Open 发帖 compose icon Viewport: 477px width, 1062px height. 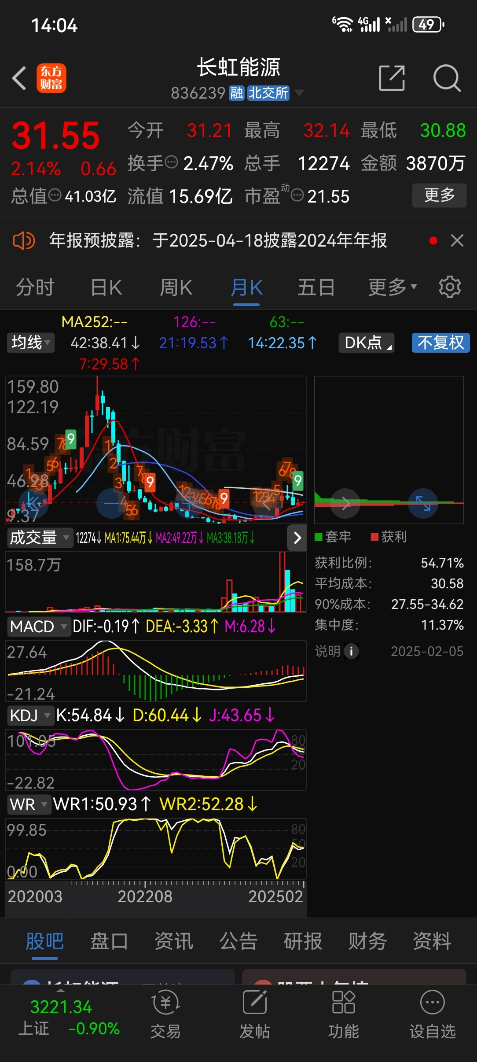click(255, 1003)
